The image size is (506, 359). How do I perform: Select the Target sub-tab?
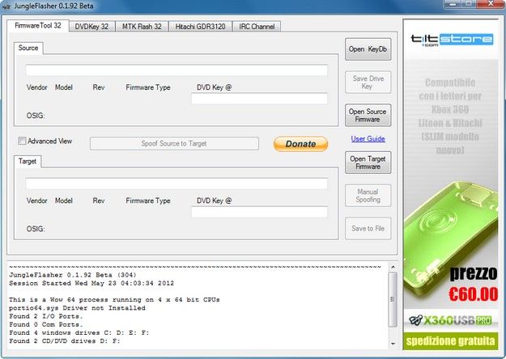tap(28, 161)
